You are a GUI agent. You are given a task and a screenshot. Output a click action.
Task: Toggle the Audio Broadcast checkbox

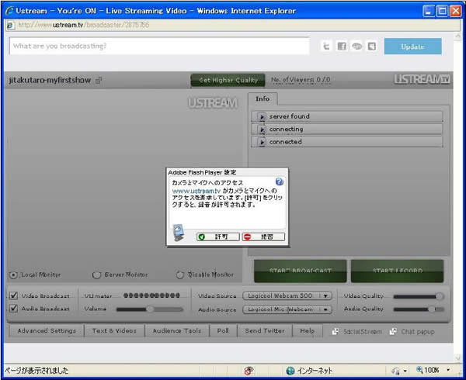click(13, 308)
